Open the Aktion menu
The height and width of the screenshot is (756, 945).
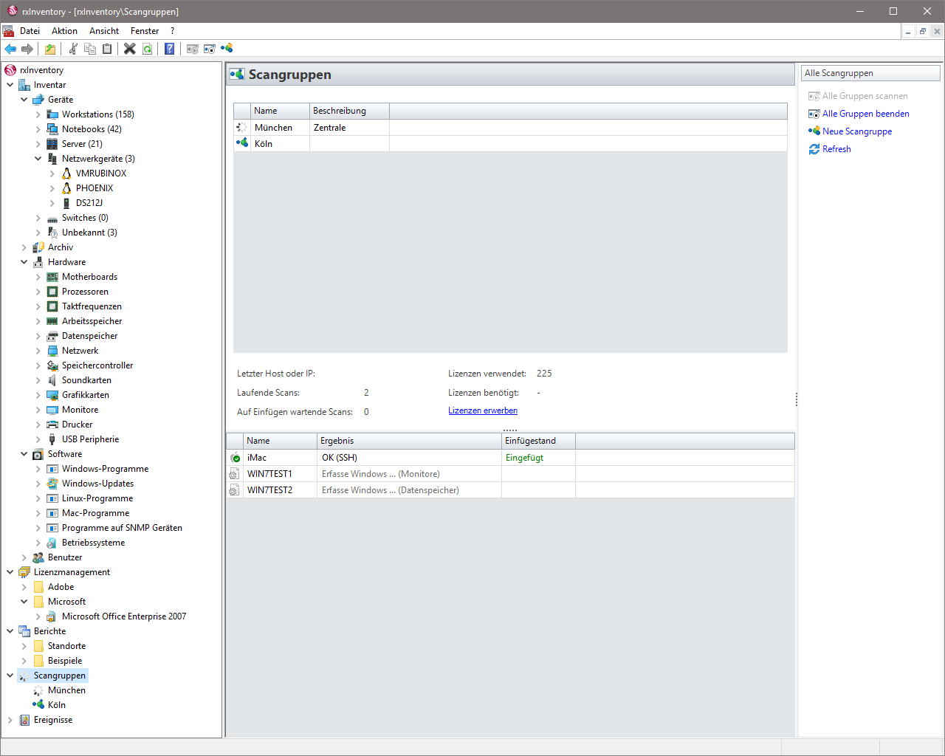click(64, 31)
